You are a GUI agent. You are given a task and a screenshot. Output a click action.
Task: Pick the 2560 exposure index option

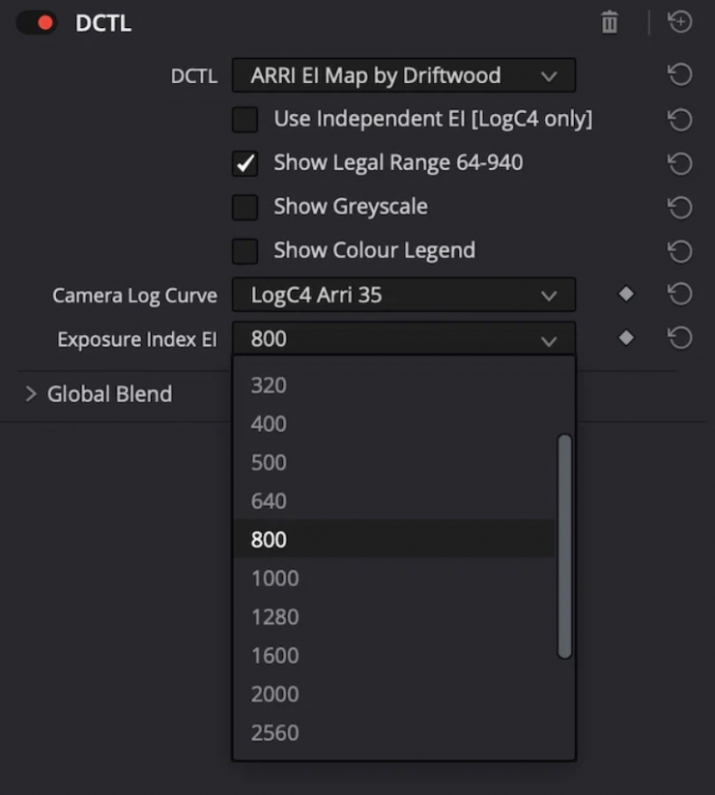pyautogui.click(x=275, y=733)
